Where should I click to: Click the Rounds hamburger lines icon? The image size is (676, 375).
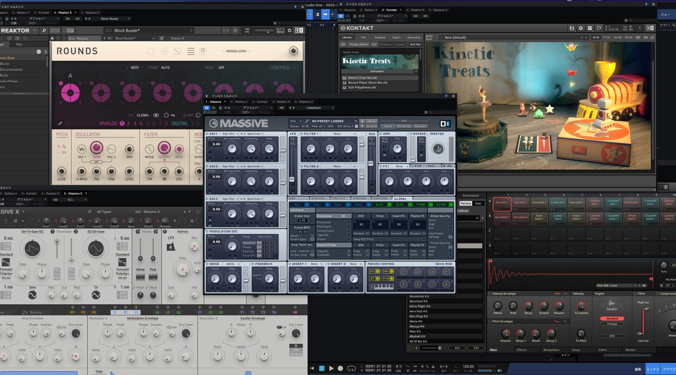coord(191,51)
